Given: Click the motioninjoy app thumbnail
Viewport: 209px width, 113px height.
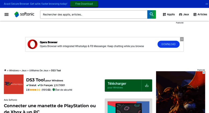Looking at the screenshot, I should click(14, 84).
